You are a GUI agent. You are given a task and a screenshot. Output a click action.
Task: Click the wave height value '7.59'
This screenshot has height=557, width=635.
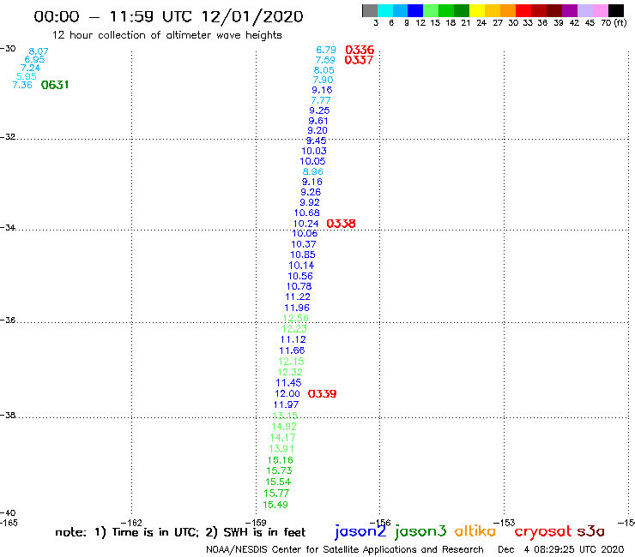point(325,60)
